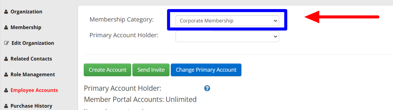
Task: Click the help question mark icon
Action: pyautogui.click(x=207, y=88)
